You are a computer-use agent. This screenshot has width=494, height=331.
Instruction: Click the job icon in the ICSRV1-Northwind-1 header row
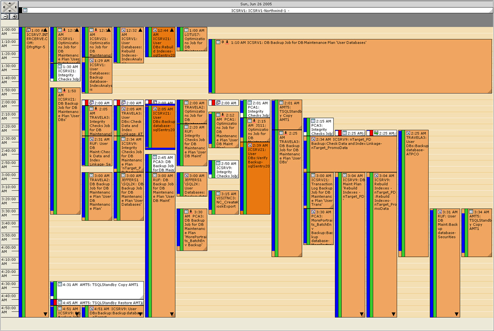pos(25,10)
